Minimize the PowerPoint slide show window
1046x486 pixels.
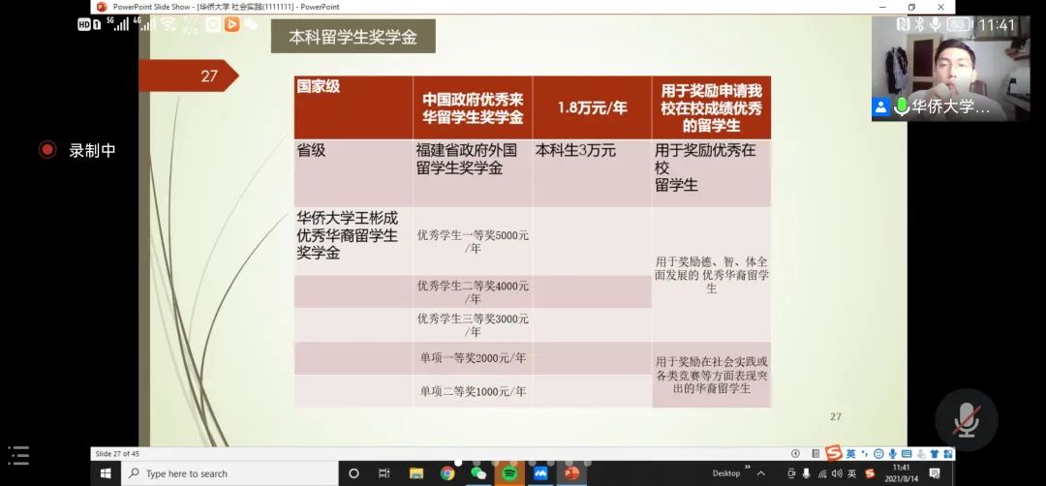pyautogui.click(x=882, y=7)
